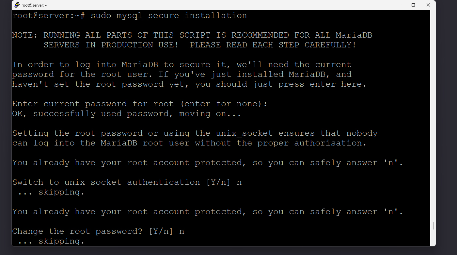Click the scrollbar thumb at the bottom right
The width and height of the screenshot is (457, 255).
coord(433,226)
